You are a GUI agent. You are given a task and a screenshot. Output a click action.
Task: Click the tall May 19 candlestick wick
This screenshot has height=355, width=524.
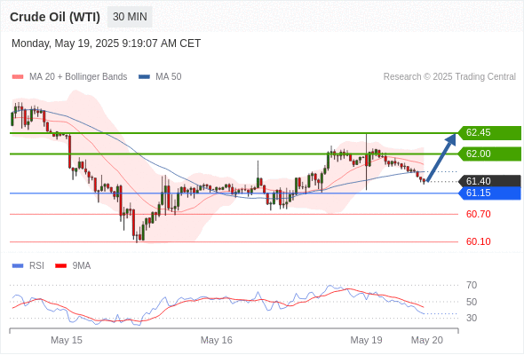click(367, 162)
